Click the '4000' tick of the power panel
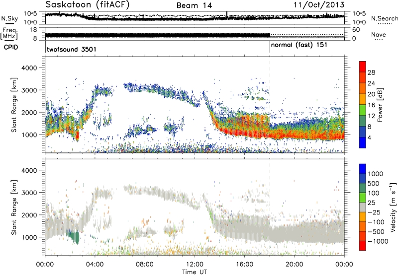The image size is (398, 275). (x=29, y=68)
